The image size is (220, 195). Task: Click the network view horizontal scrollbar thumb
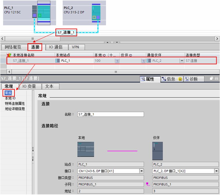click(33, 39)
